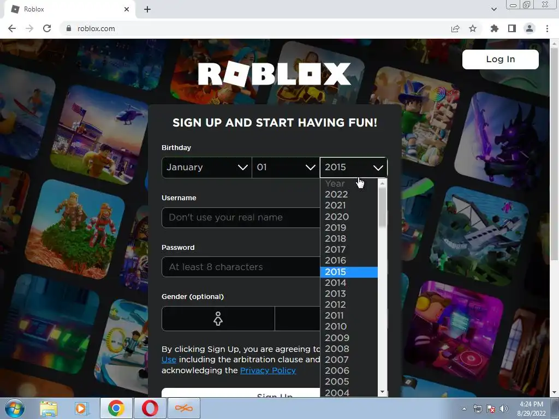Switch to Chrome in the taskbar

point(116,408)
